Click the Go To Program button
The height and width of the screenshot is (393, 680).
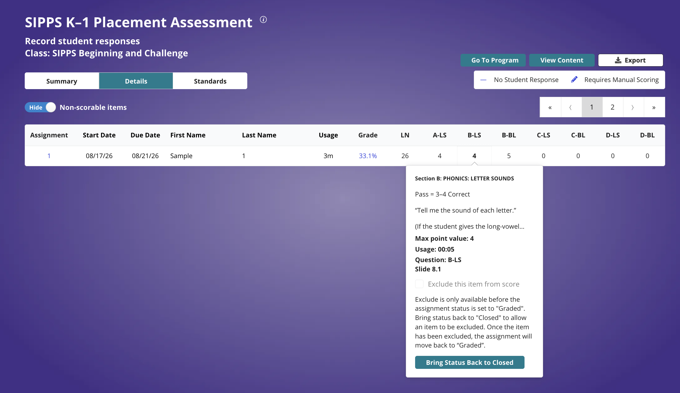pyautogui.click(x=493, y=60)
